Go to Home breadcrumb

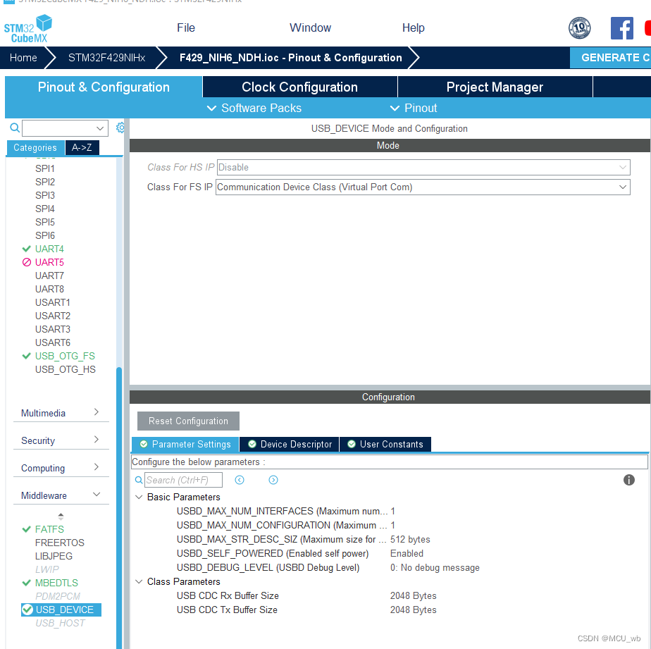tap(23, 58)
